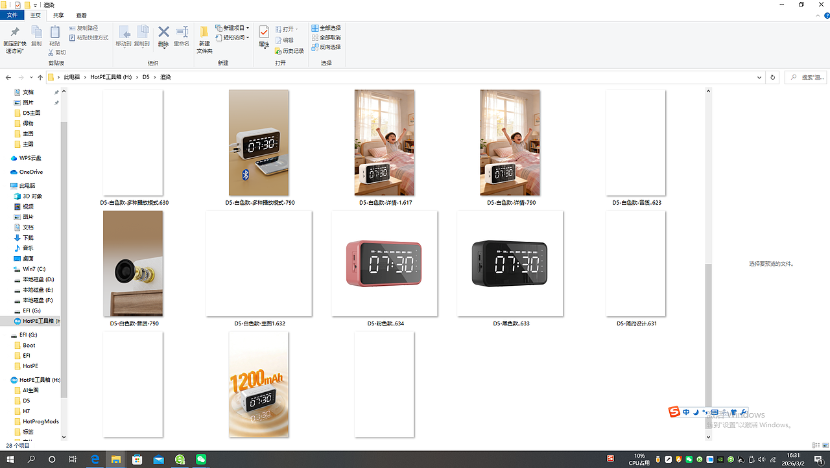The width and height of the screenshot is (830, 468).
Task: Click 编辑 in the open group
Action: point(284,40)
